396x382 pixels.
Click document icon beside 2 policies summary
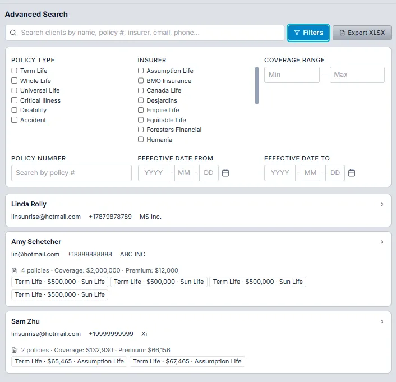(x=15, y=350)
